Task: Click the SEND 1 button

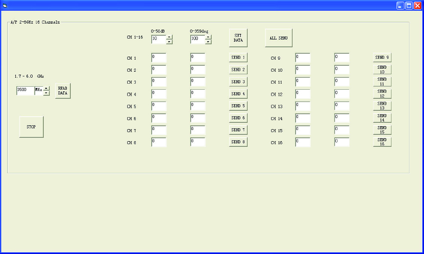Action: pos(238,57)
